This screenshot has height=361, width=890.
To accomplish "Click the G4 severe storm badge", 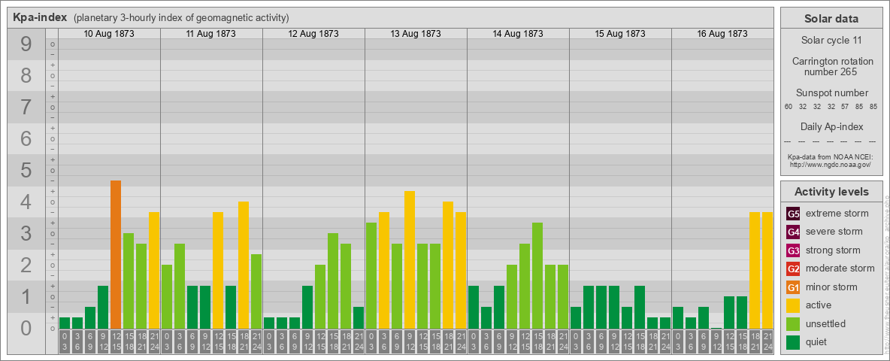I will 793,232.
